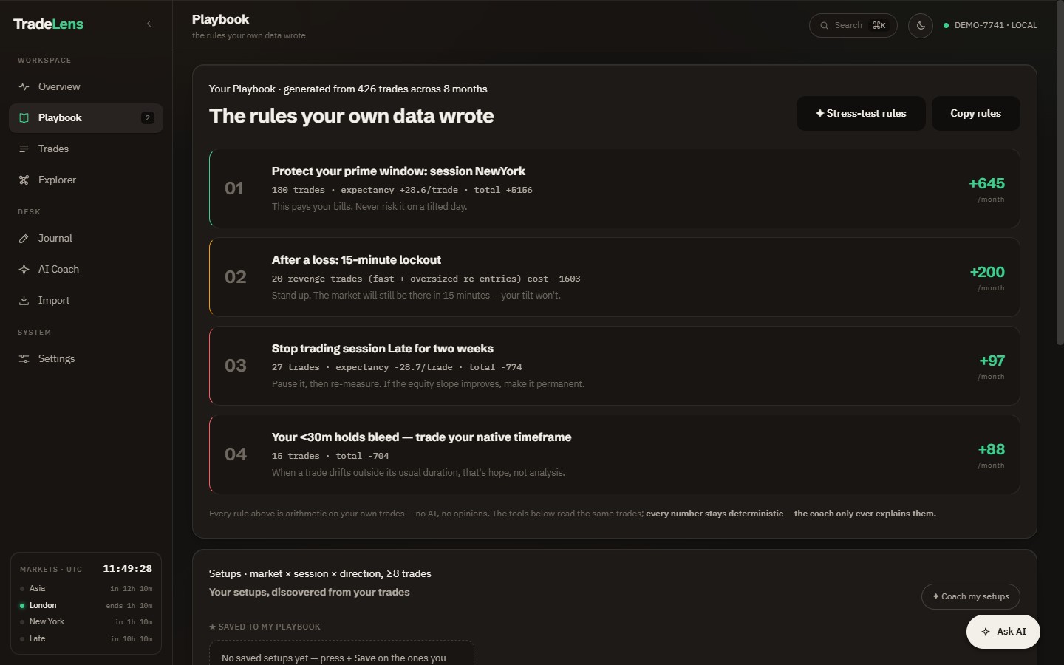This screenshot has height=665, width=1064.
Task: Click the Search input field
Action: [853, 25]
